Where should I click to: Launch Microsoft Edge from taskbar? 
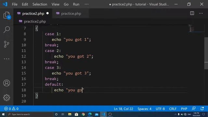[x=90, y=114]
